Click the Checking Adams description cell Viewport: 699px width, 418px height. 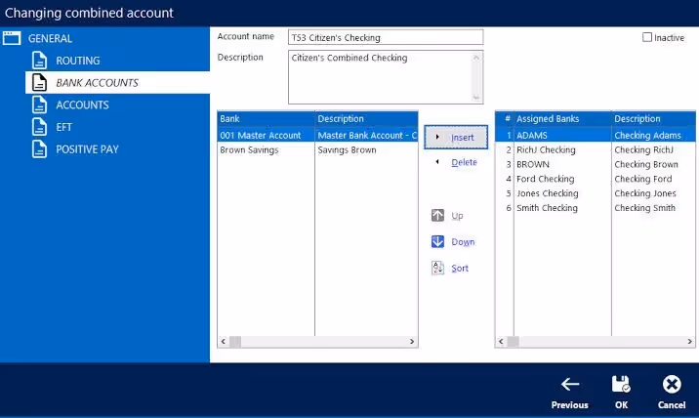pos(653,135)
